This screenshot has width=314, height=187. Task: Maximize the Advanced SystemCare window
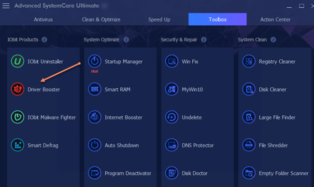(301, 6)
